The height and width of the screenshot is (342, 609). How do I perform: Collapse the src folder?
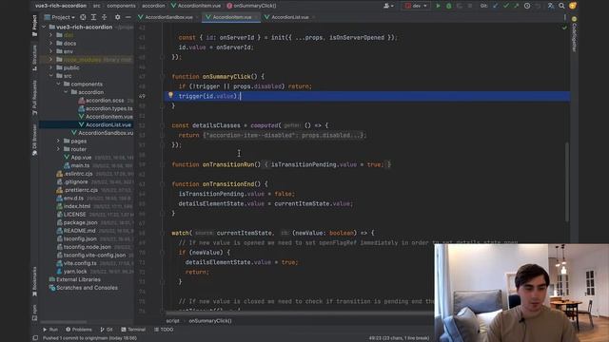click(50, 76)
